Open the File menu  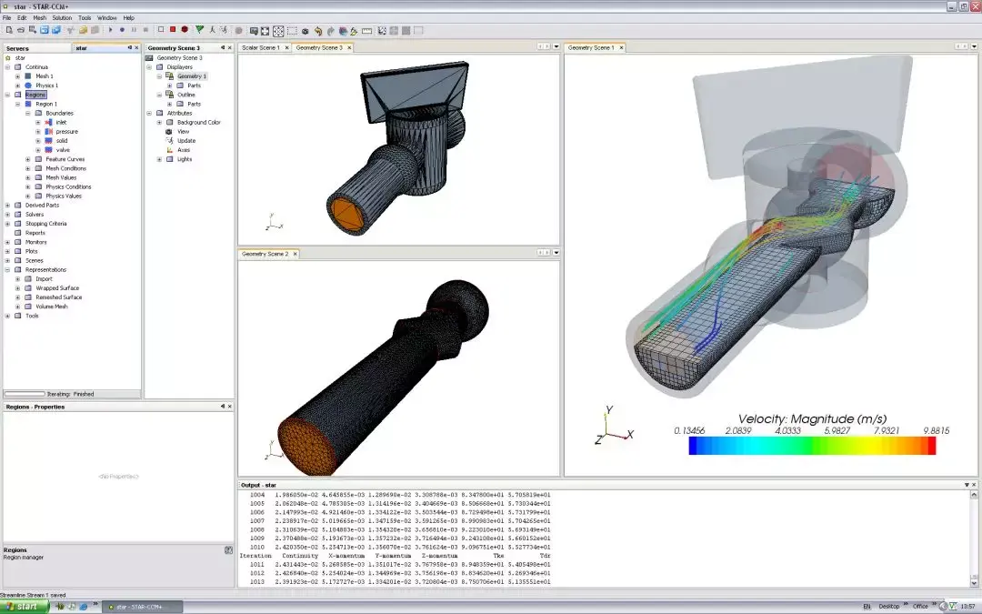[x=7, y=17]
